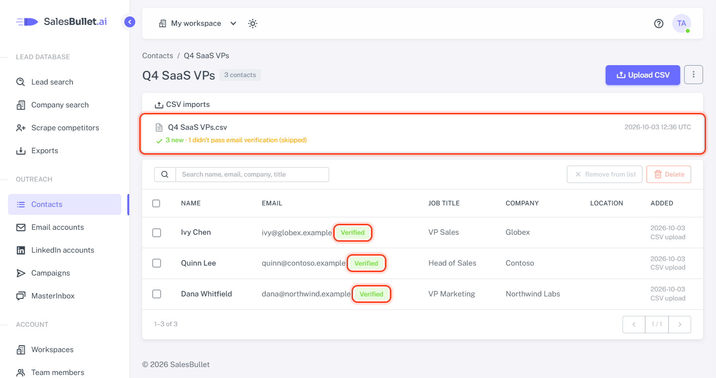Tick the select-all checkbox in table header
The width and height of the screenshot is (716, 378).
pyautogui.click(x=156, y=203)
